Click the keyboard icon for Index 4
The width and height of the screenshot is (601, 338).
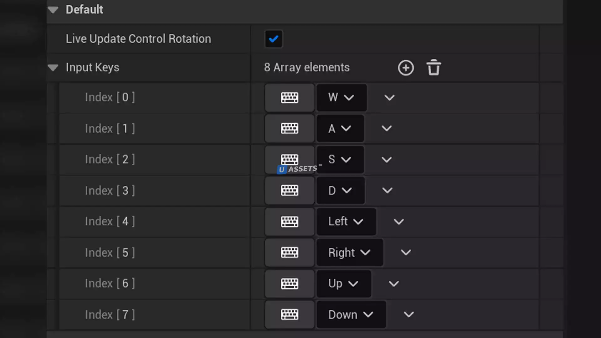(x=290, y=222)
